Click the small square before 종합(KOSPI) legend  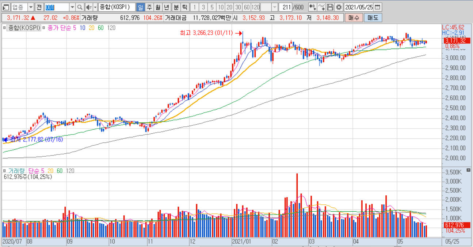pyautogui.click(x=5, y=27)
